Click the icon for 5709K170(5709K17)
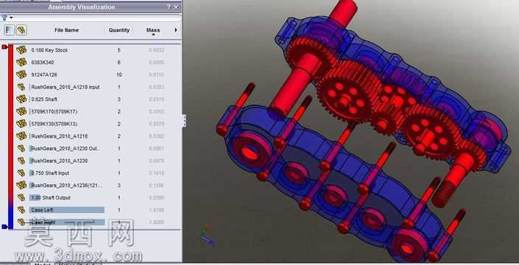 click(21, 111)
